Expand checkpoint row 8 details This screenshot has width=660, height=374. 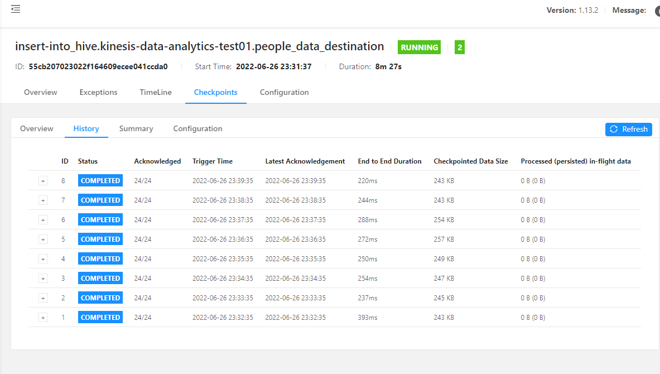pos(43,181)
